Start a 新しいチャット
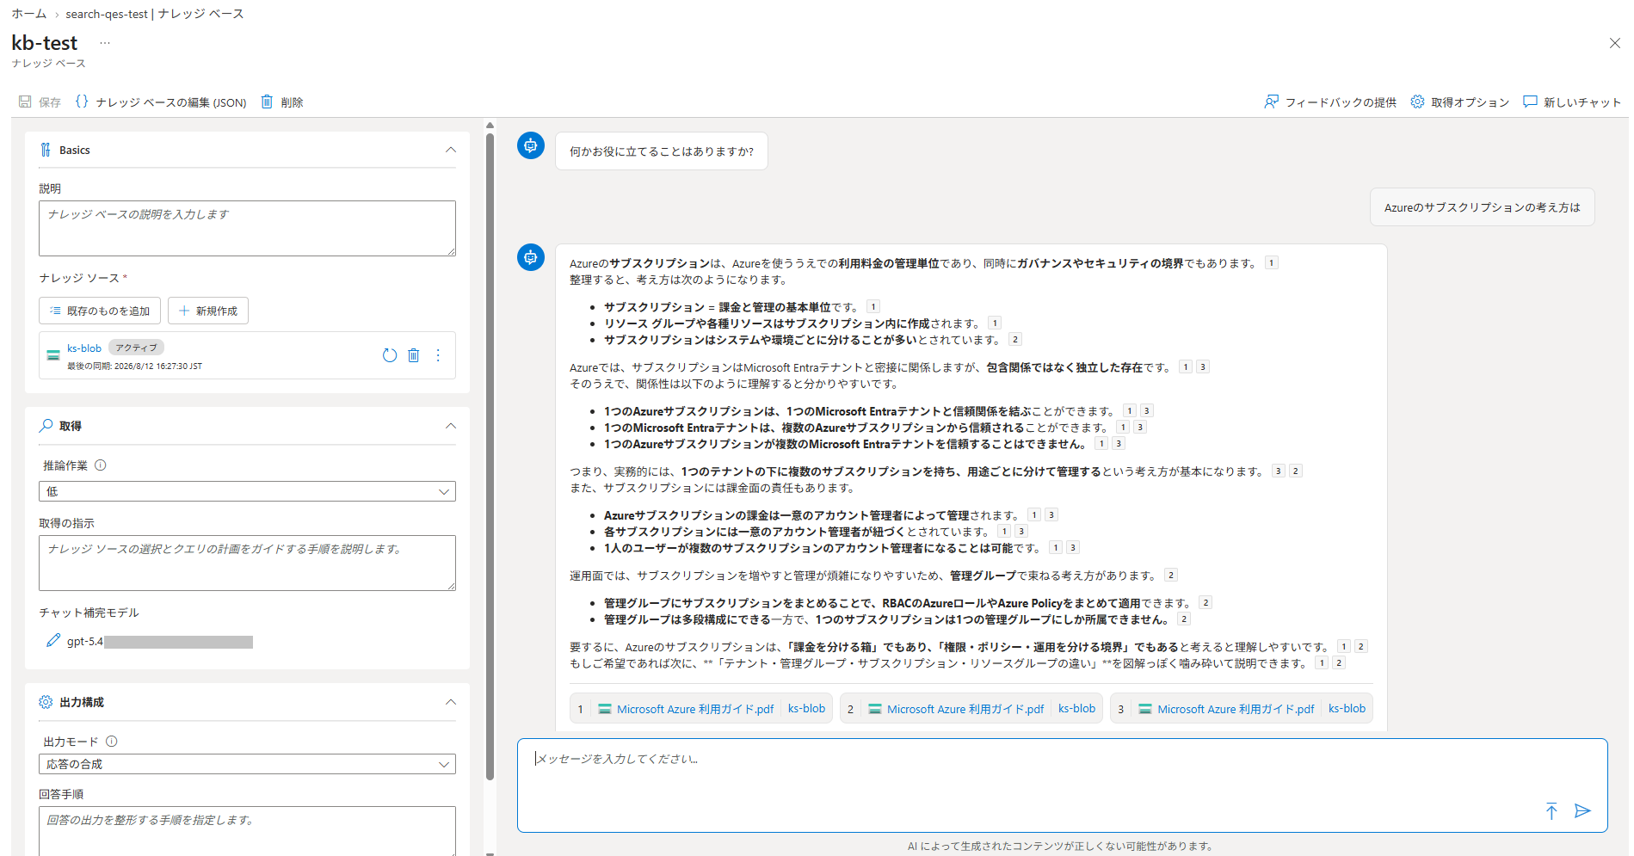Screen dimensions: 1634x856 (x=1571, y=102)
